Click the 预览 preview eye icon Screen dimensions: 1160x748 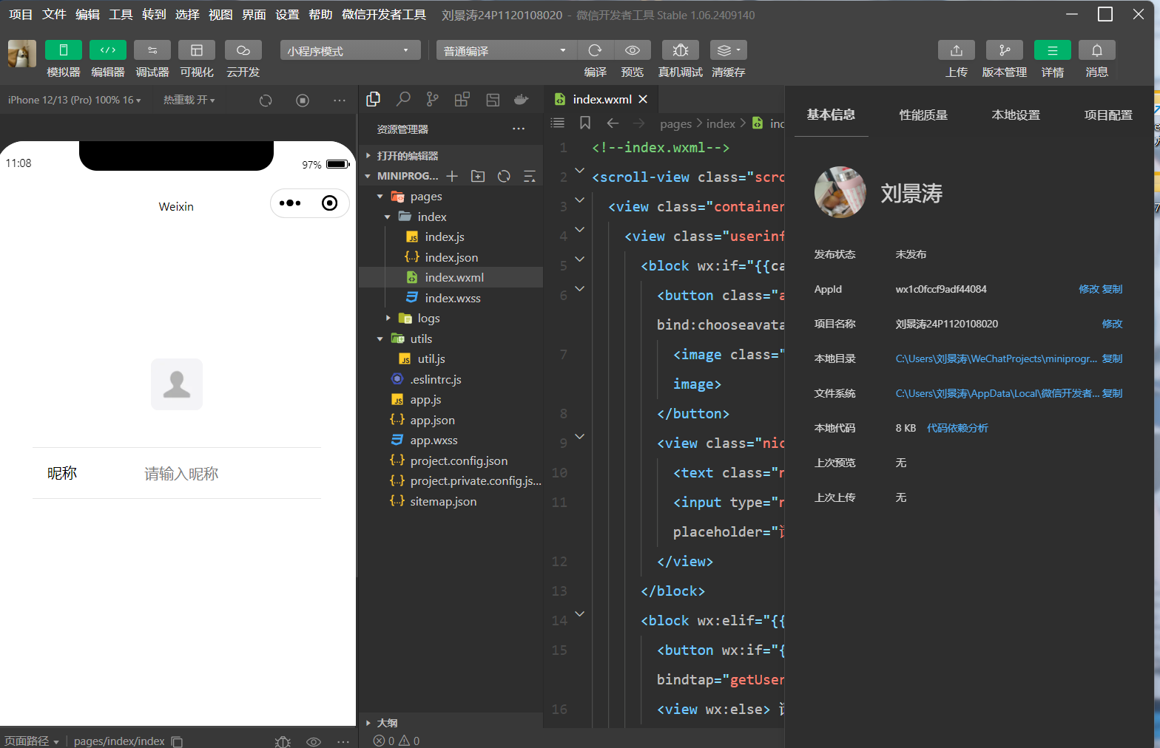pos(633,50)
